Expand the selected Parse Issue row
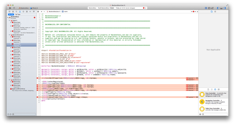The height and width of the screenshot is (125, 235). 11,44
